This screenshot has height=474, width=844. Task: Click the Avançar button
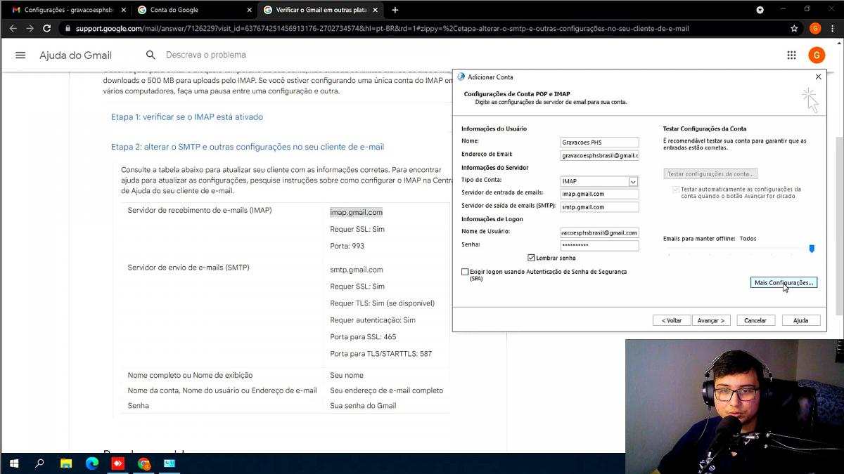coord(710,320)
